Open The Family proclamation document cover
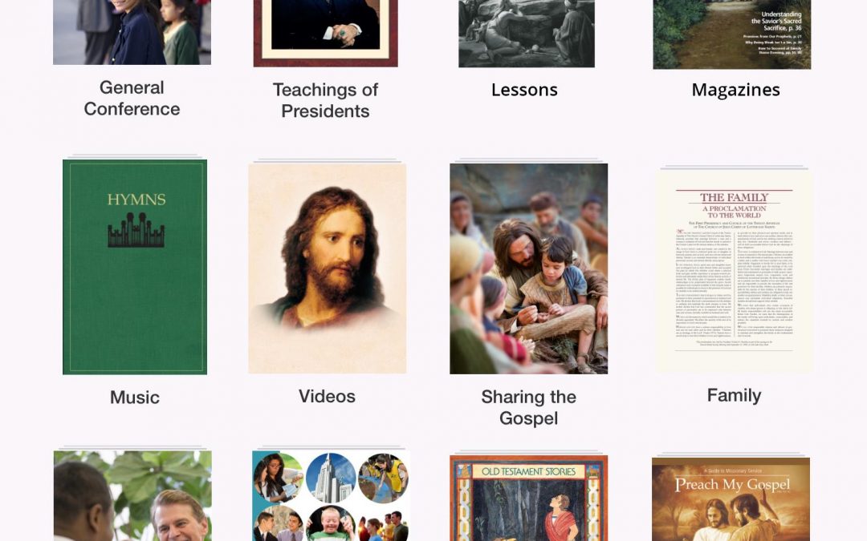The width and height of the screenshot is (867, 541). (735, 271)
